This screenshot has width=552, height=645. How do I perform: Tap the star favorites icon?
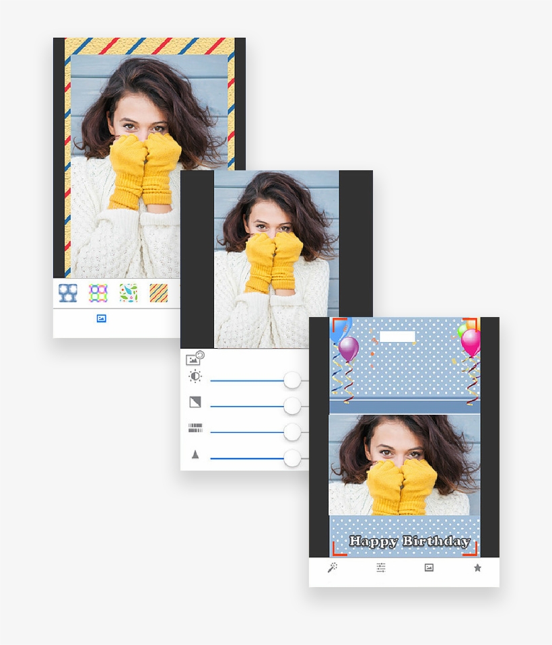tap(477, 568)
